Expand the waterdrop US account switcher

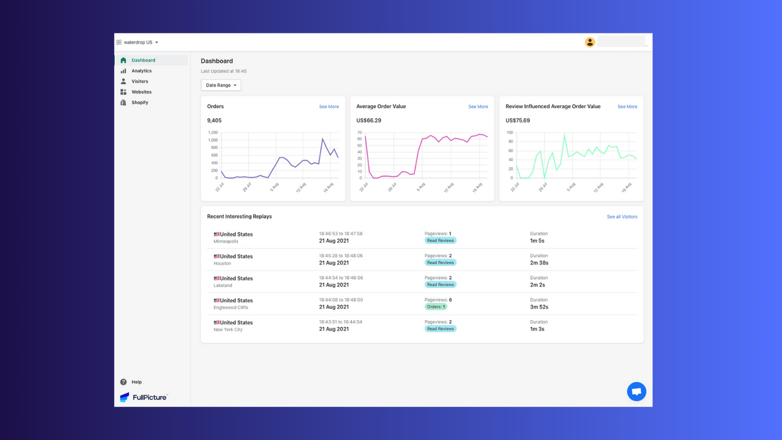tap(137, 42)
